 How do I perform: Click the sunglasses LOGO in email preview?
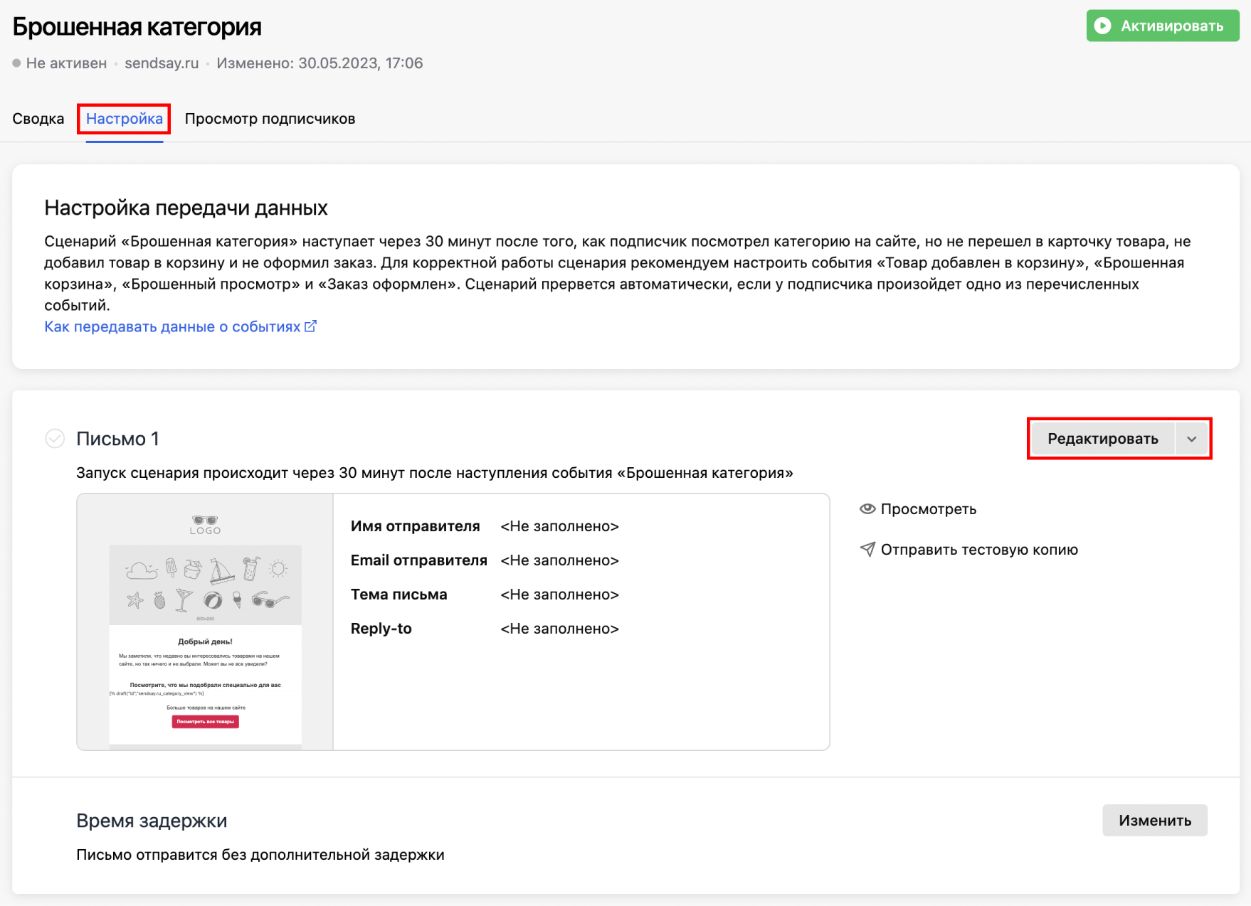tap(205, 525)
